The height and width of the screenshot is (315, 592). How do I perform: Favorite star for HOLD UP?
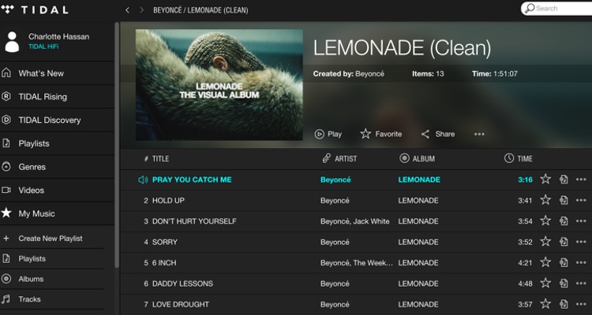point(545,200)
